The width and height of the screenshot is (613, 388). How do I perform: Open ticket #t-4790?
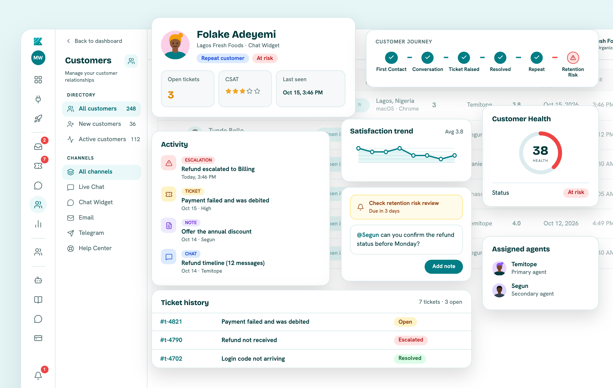pos(311,340)
